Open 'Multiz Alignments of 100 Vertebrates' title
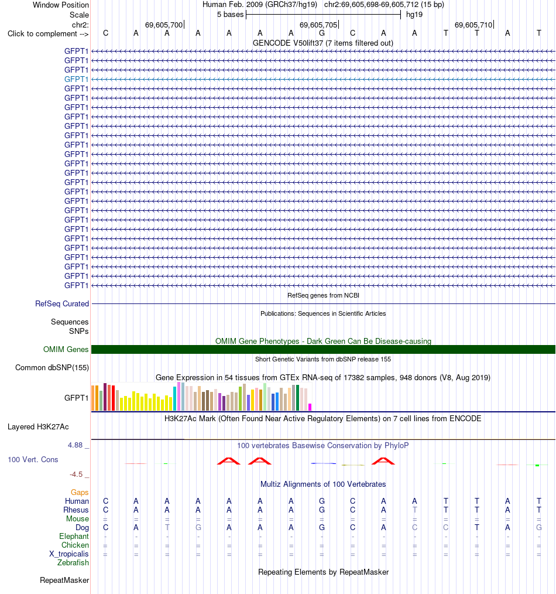The height and width of the screenshot is (594, 556). tap(323, 484)
